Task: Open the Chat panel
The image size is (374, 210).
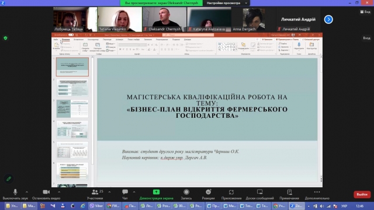Action: coord(125,192)
